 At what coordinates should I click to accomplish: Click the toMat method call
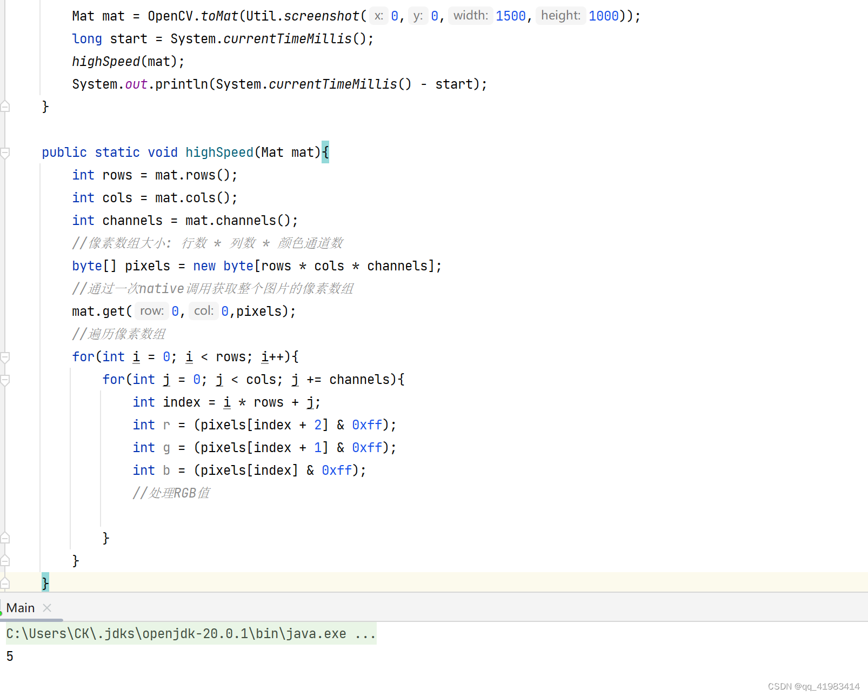coord(219,16)
